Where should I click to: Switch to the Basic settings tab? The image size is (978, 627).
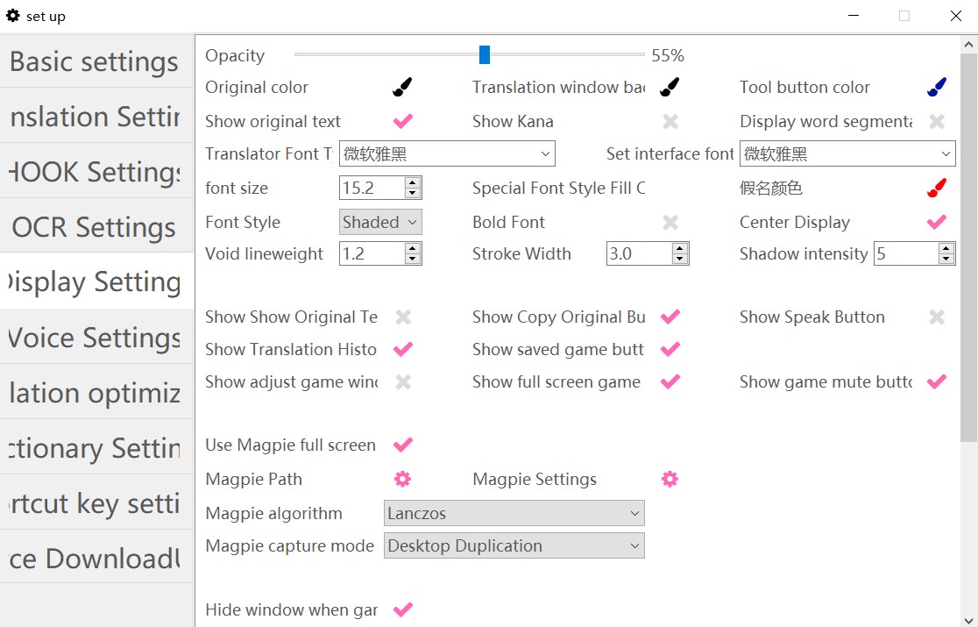(95, 62)
